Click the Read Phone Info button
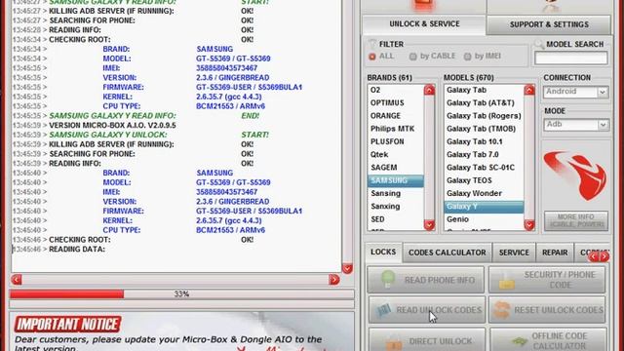624x351 pixels. (x=425, y=280)
